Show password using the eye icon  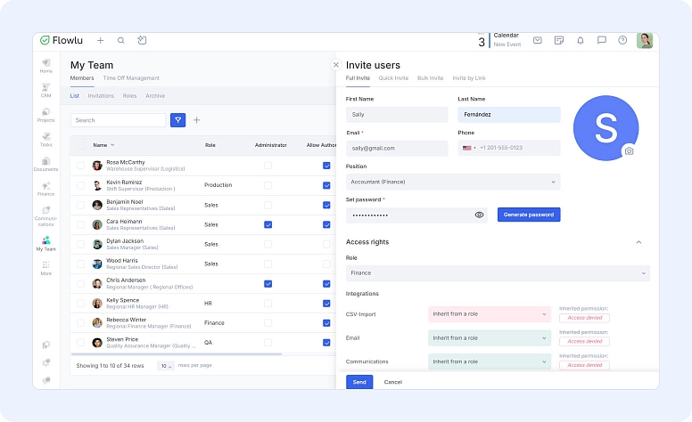coord(479,215)
